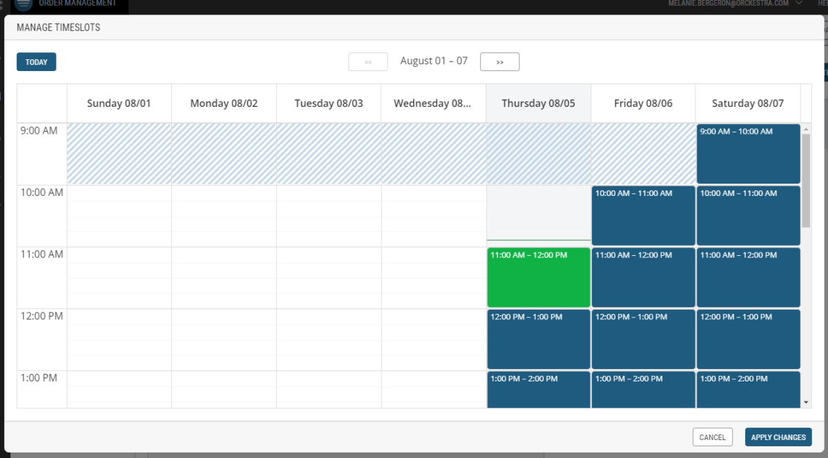Click the previous week arrow button
Viewport: 828px width, 458px height.
point(368,62)
